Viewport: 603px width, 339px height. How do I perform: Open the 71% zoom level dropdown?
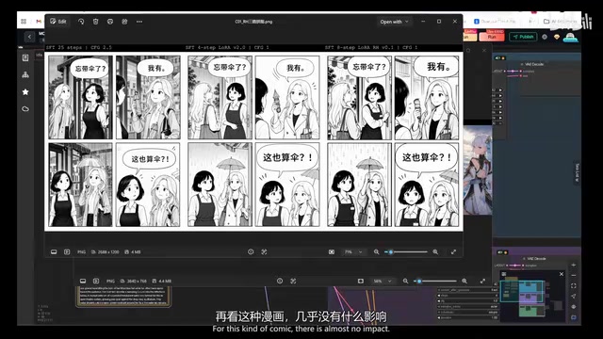coord(353,252)
